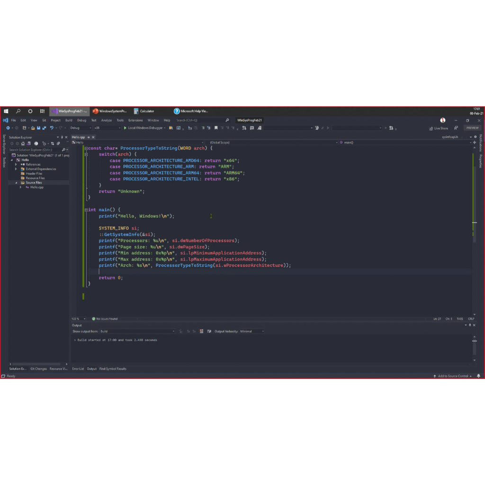Click the PREVIEW badge button
The width and height of the screenshot is (485, 485).
472,128
